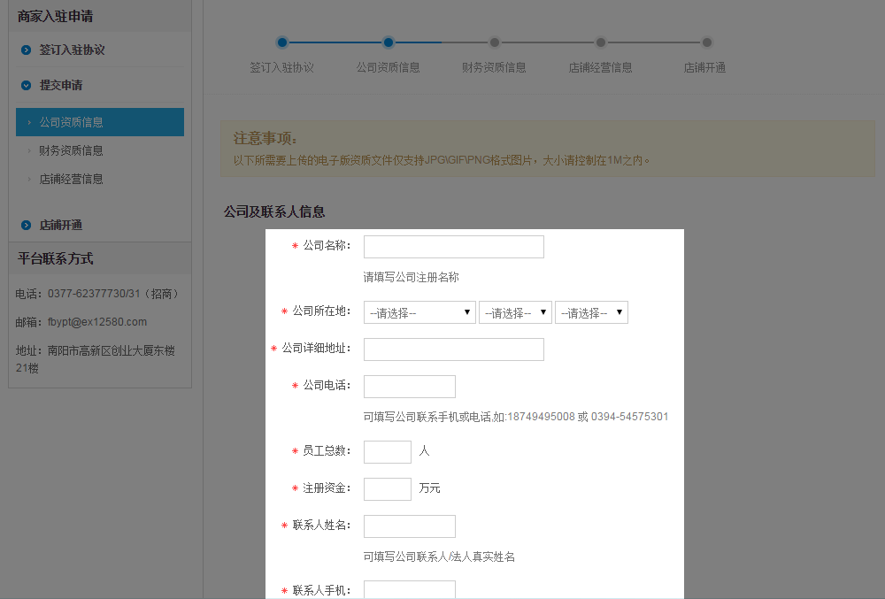Click the 员工总数 input box
The image size is (885, 599).
coord(387,452)
